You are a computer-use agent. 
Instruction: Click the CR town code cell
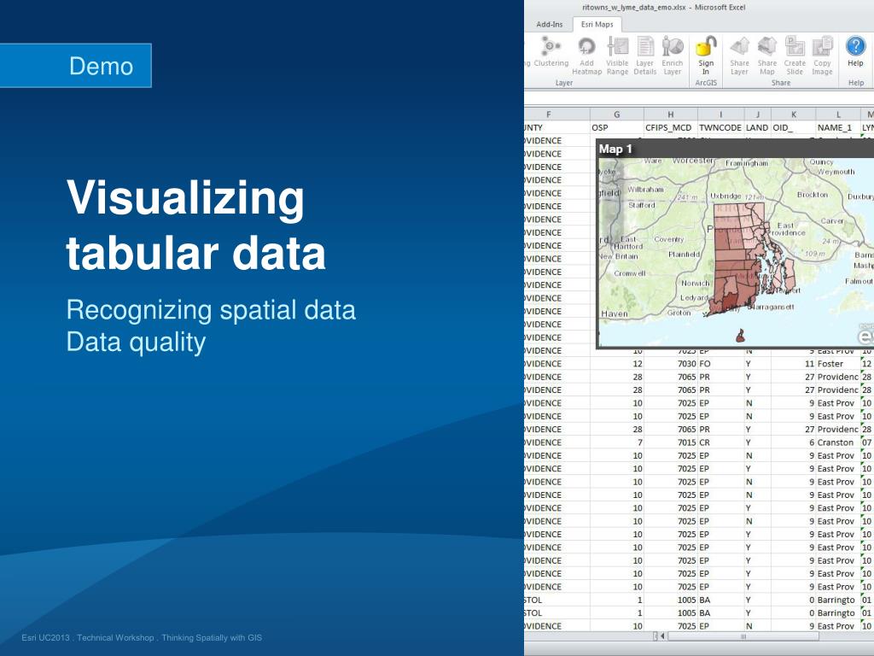click(x=720, y=442)
